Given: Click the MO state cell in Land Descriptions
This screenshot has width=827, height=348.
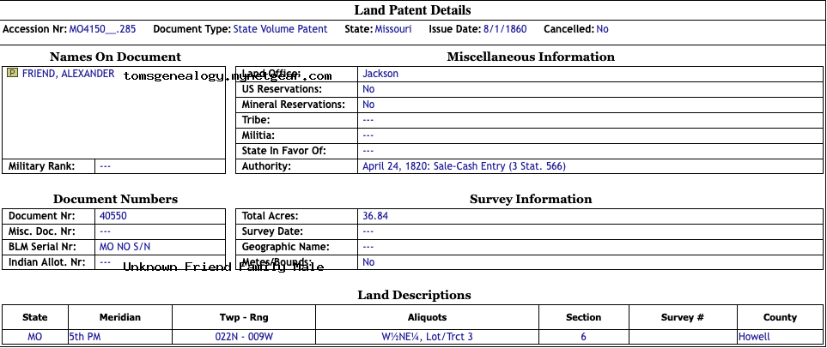Looking at the screenshot, I should (x=34, y=337).
